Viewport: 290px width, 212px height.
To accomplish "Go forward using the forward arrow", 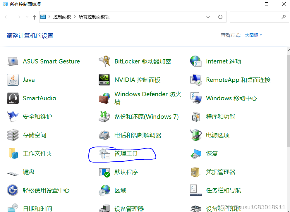I will point(18,17).
